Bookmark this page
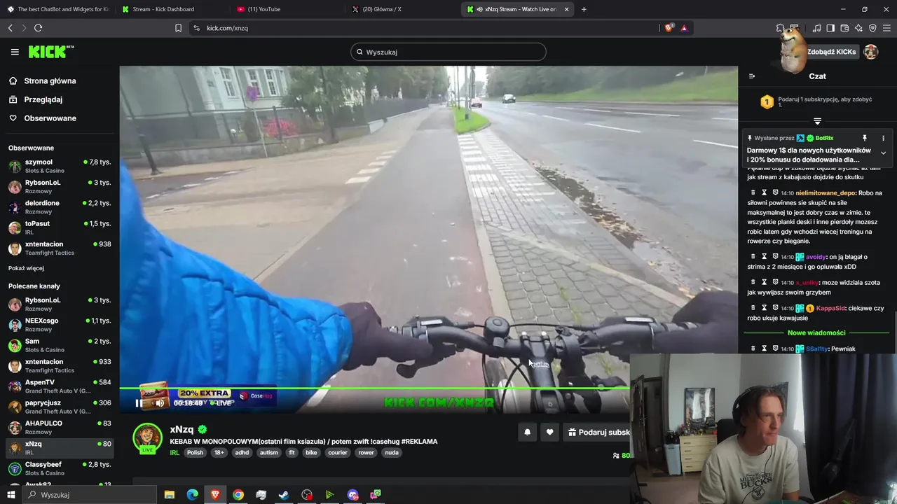The height and width of the screenshot is (504, 897). pos(178,28)
